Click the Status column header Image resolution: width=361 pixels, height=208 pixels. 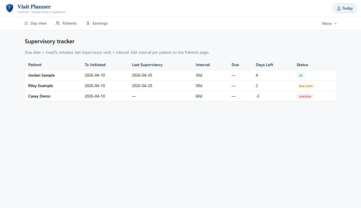pos(302,65)
